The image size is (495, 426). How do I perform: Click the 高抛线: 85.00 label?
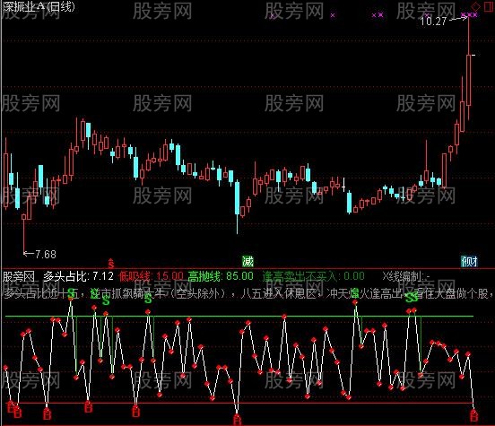(221, 276)
